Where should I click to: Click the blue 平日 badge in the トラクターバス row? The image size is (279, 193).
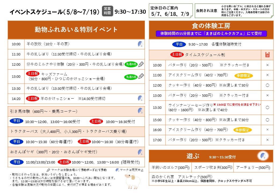pos(17,142)
